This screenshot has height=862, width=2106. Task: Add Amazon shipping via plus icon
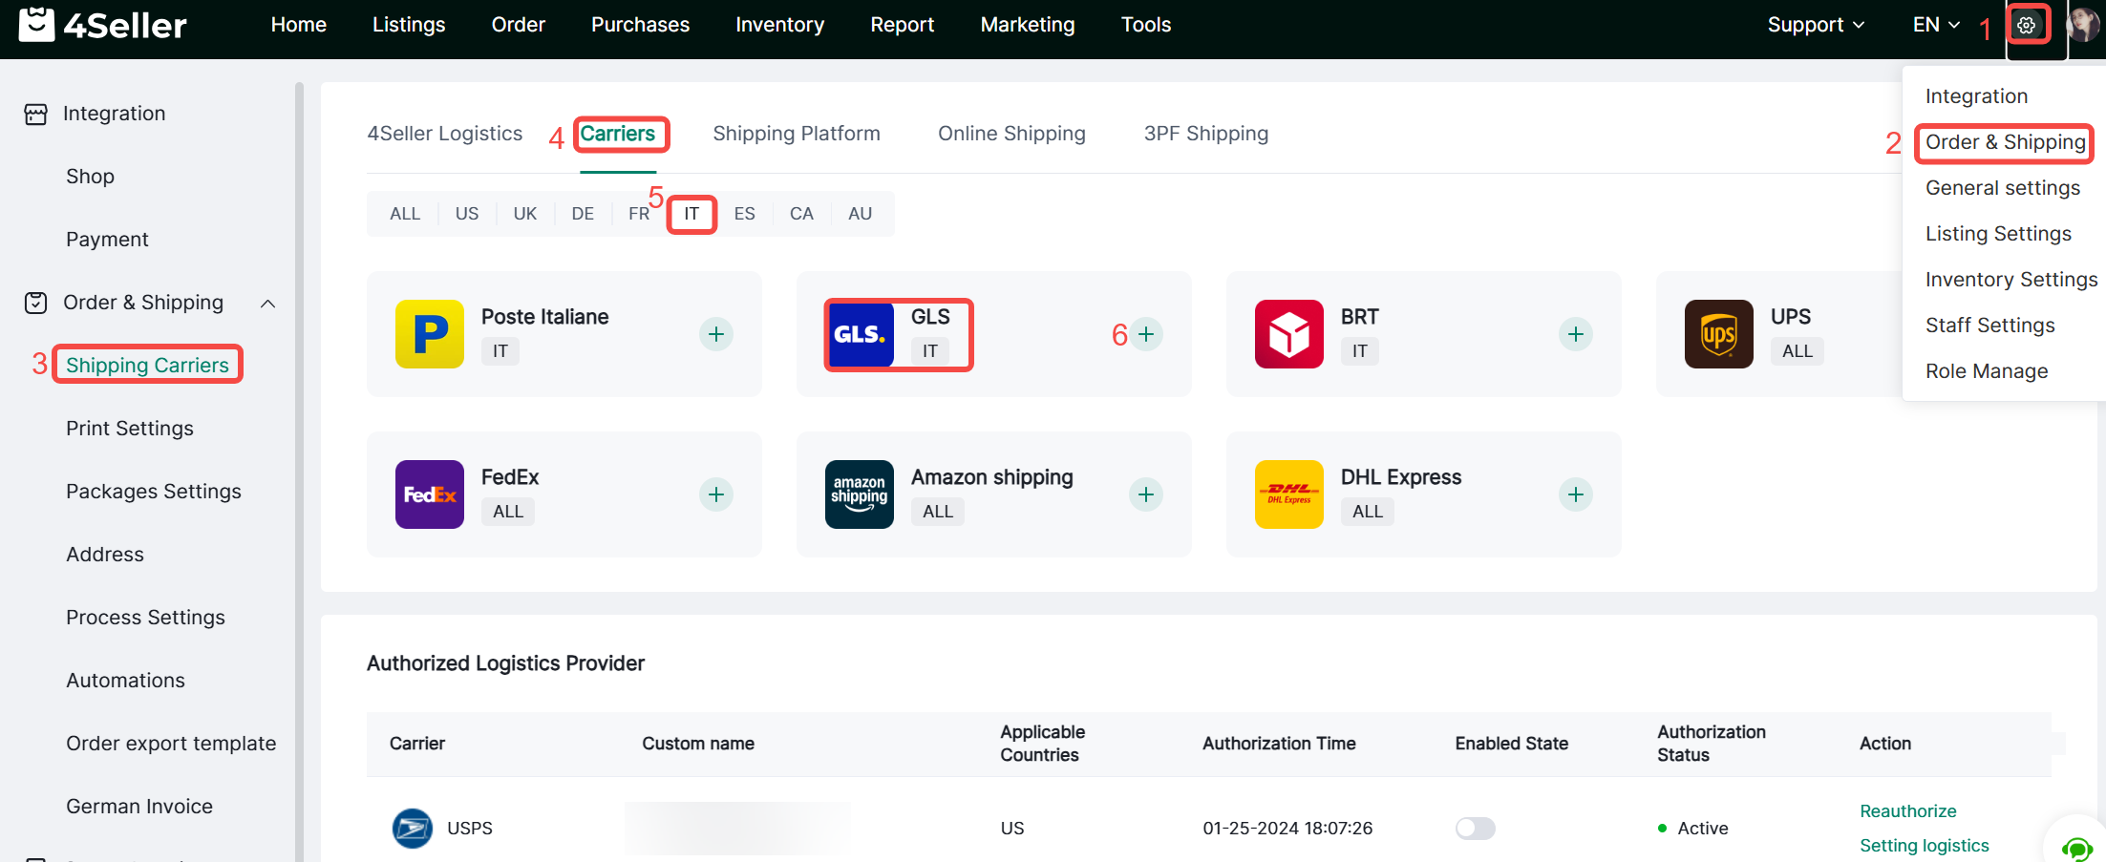pyautogui.click(x=1146, y=494)
